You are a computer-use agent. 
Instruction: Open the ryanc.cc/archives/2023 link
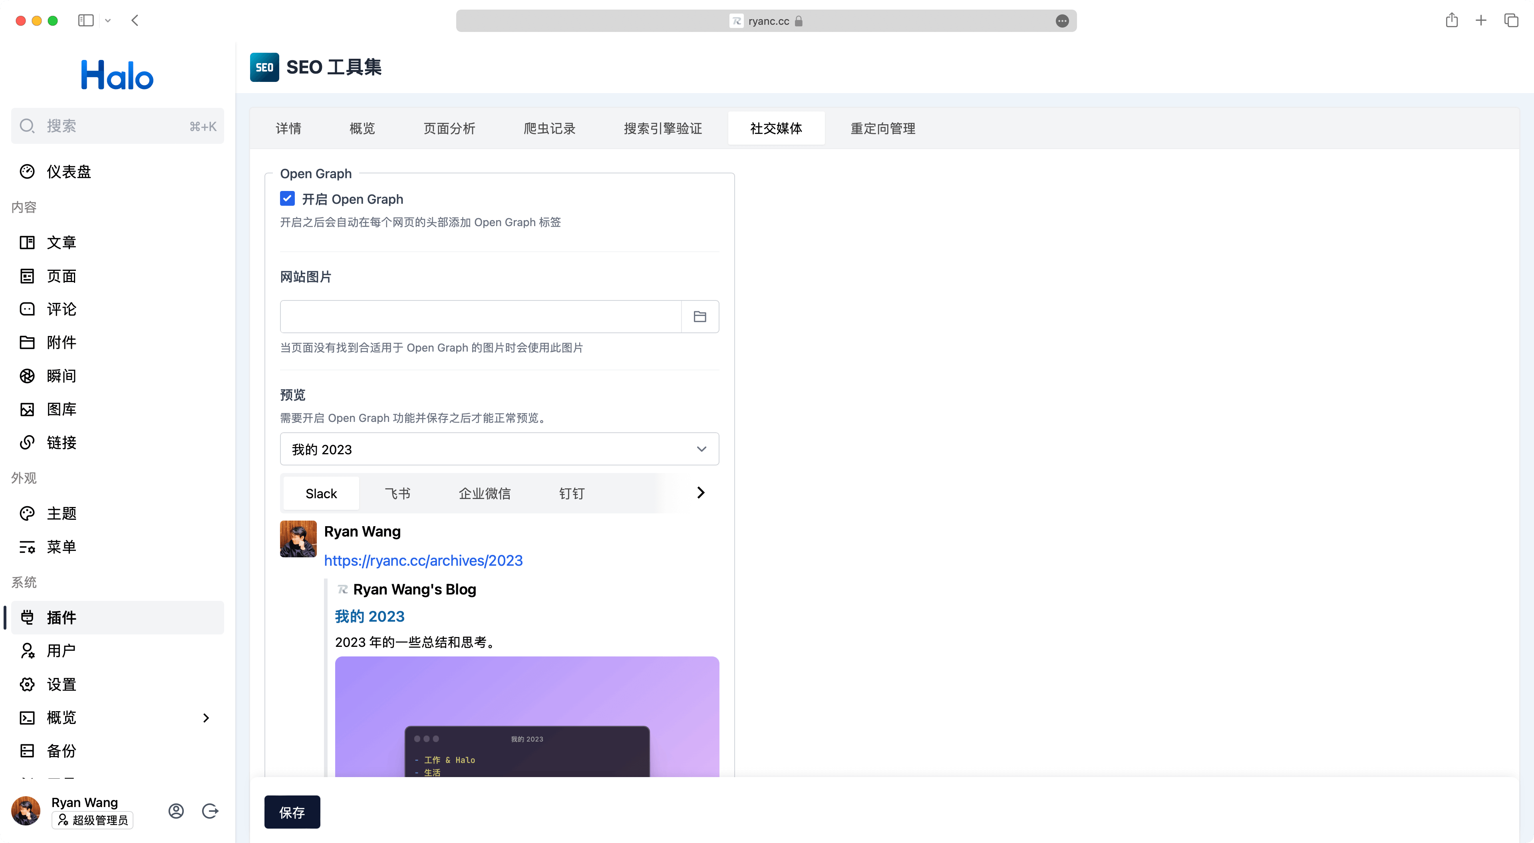click(x=423, y=561)
